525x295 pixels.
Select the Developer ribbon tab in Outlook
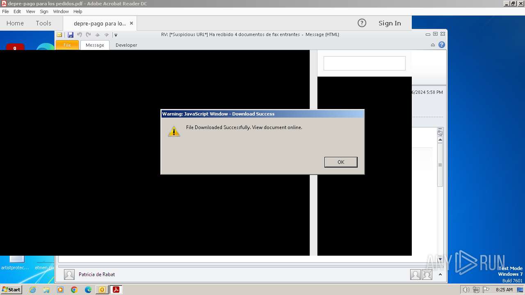tap(126, 45)
